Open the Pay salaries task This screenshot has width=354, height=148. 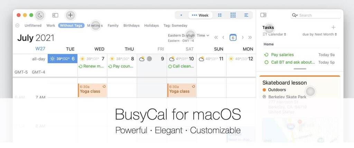282,55
